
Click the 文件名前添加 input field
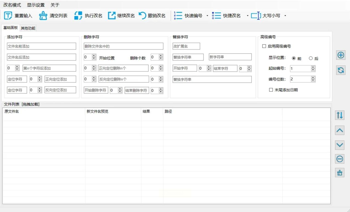coord(41,46)
